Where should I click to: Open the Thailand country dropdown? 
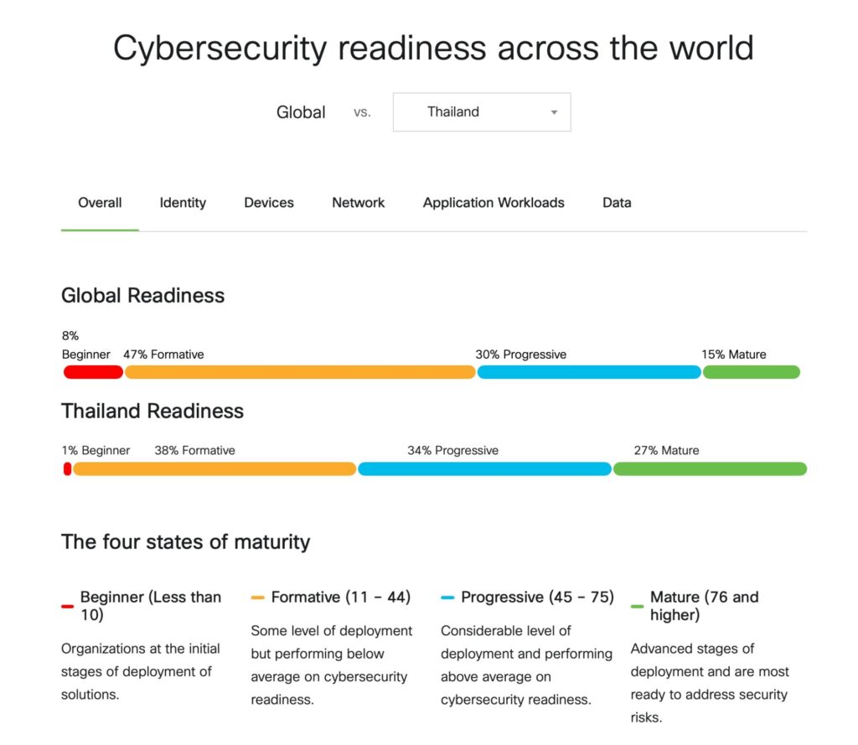click(x=481, y=112)
